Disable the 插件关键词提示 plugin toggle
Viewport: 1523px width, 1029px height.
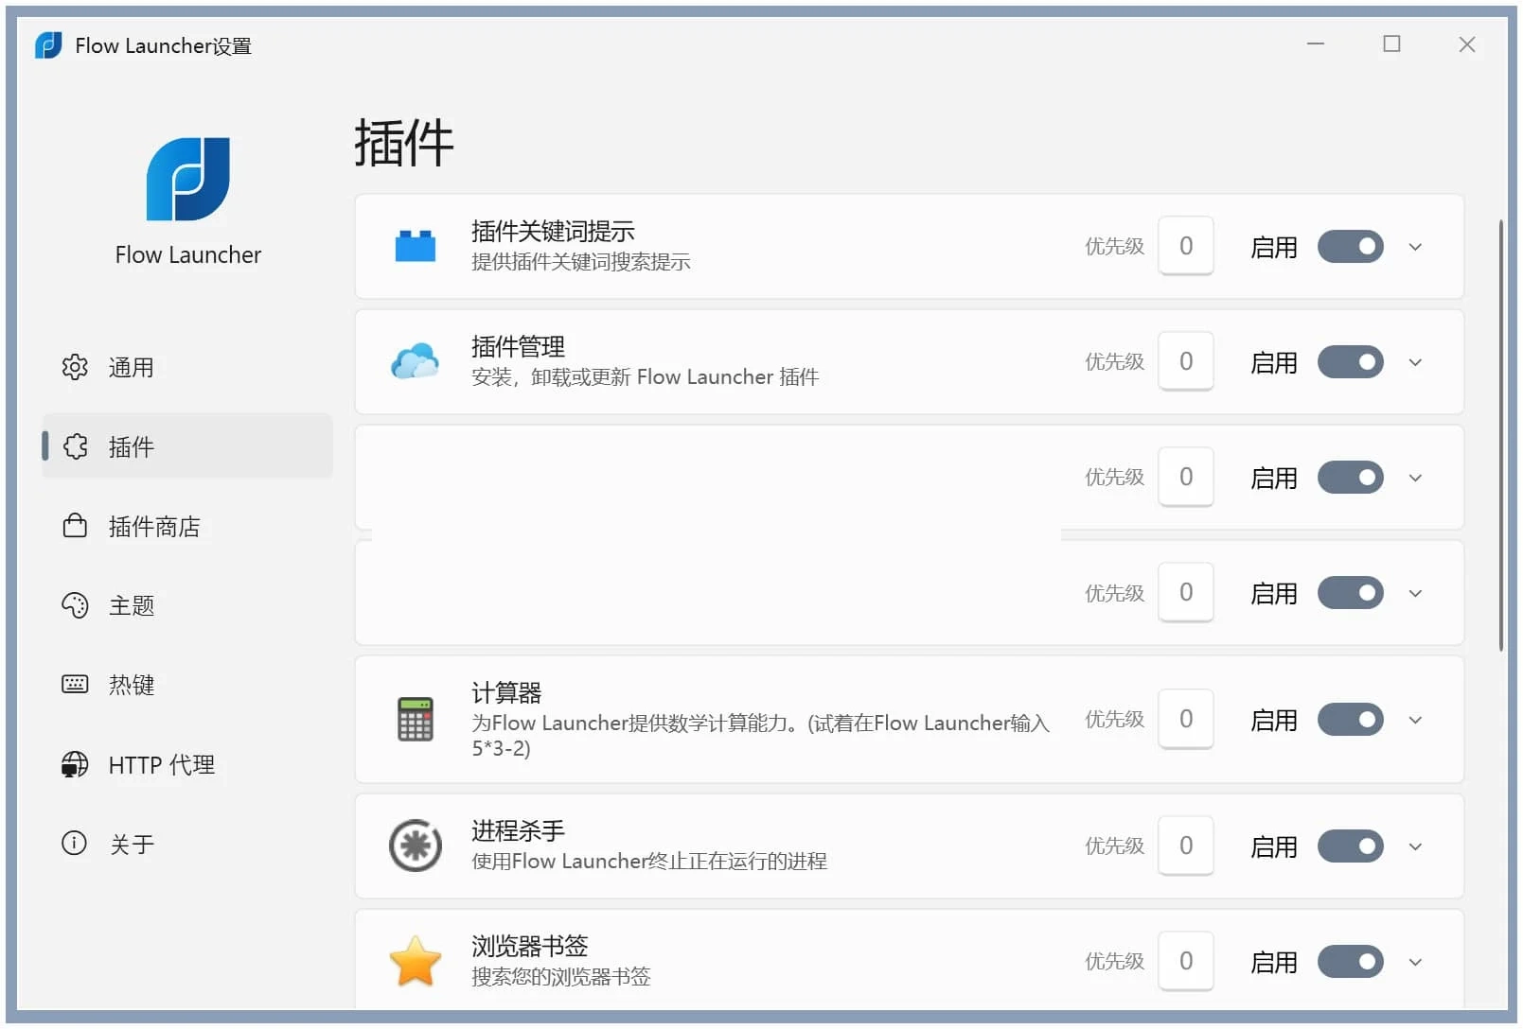[1350, 246]
